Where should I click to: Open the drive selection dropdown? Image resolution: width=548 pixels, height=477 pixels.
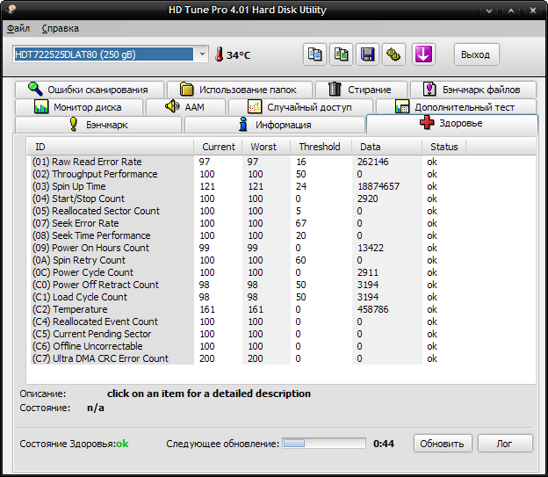click(x=203, y=54)
